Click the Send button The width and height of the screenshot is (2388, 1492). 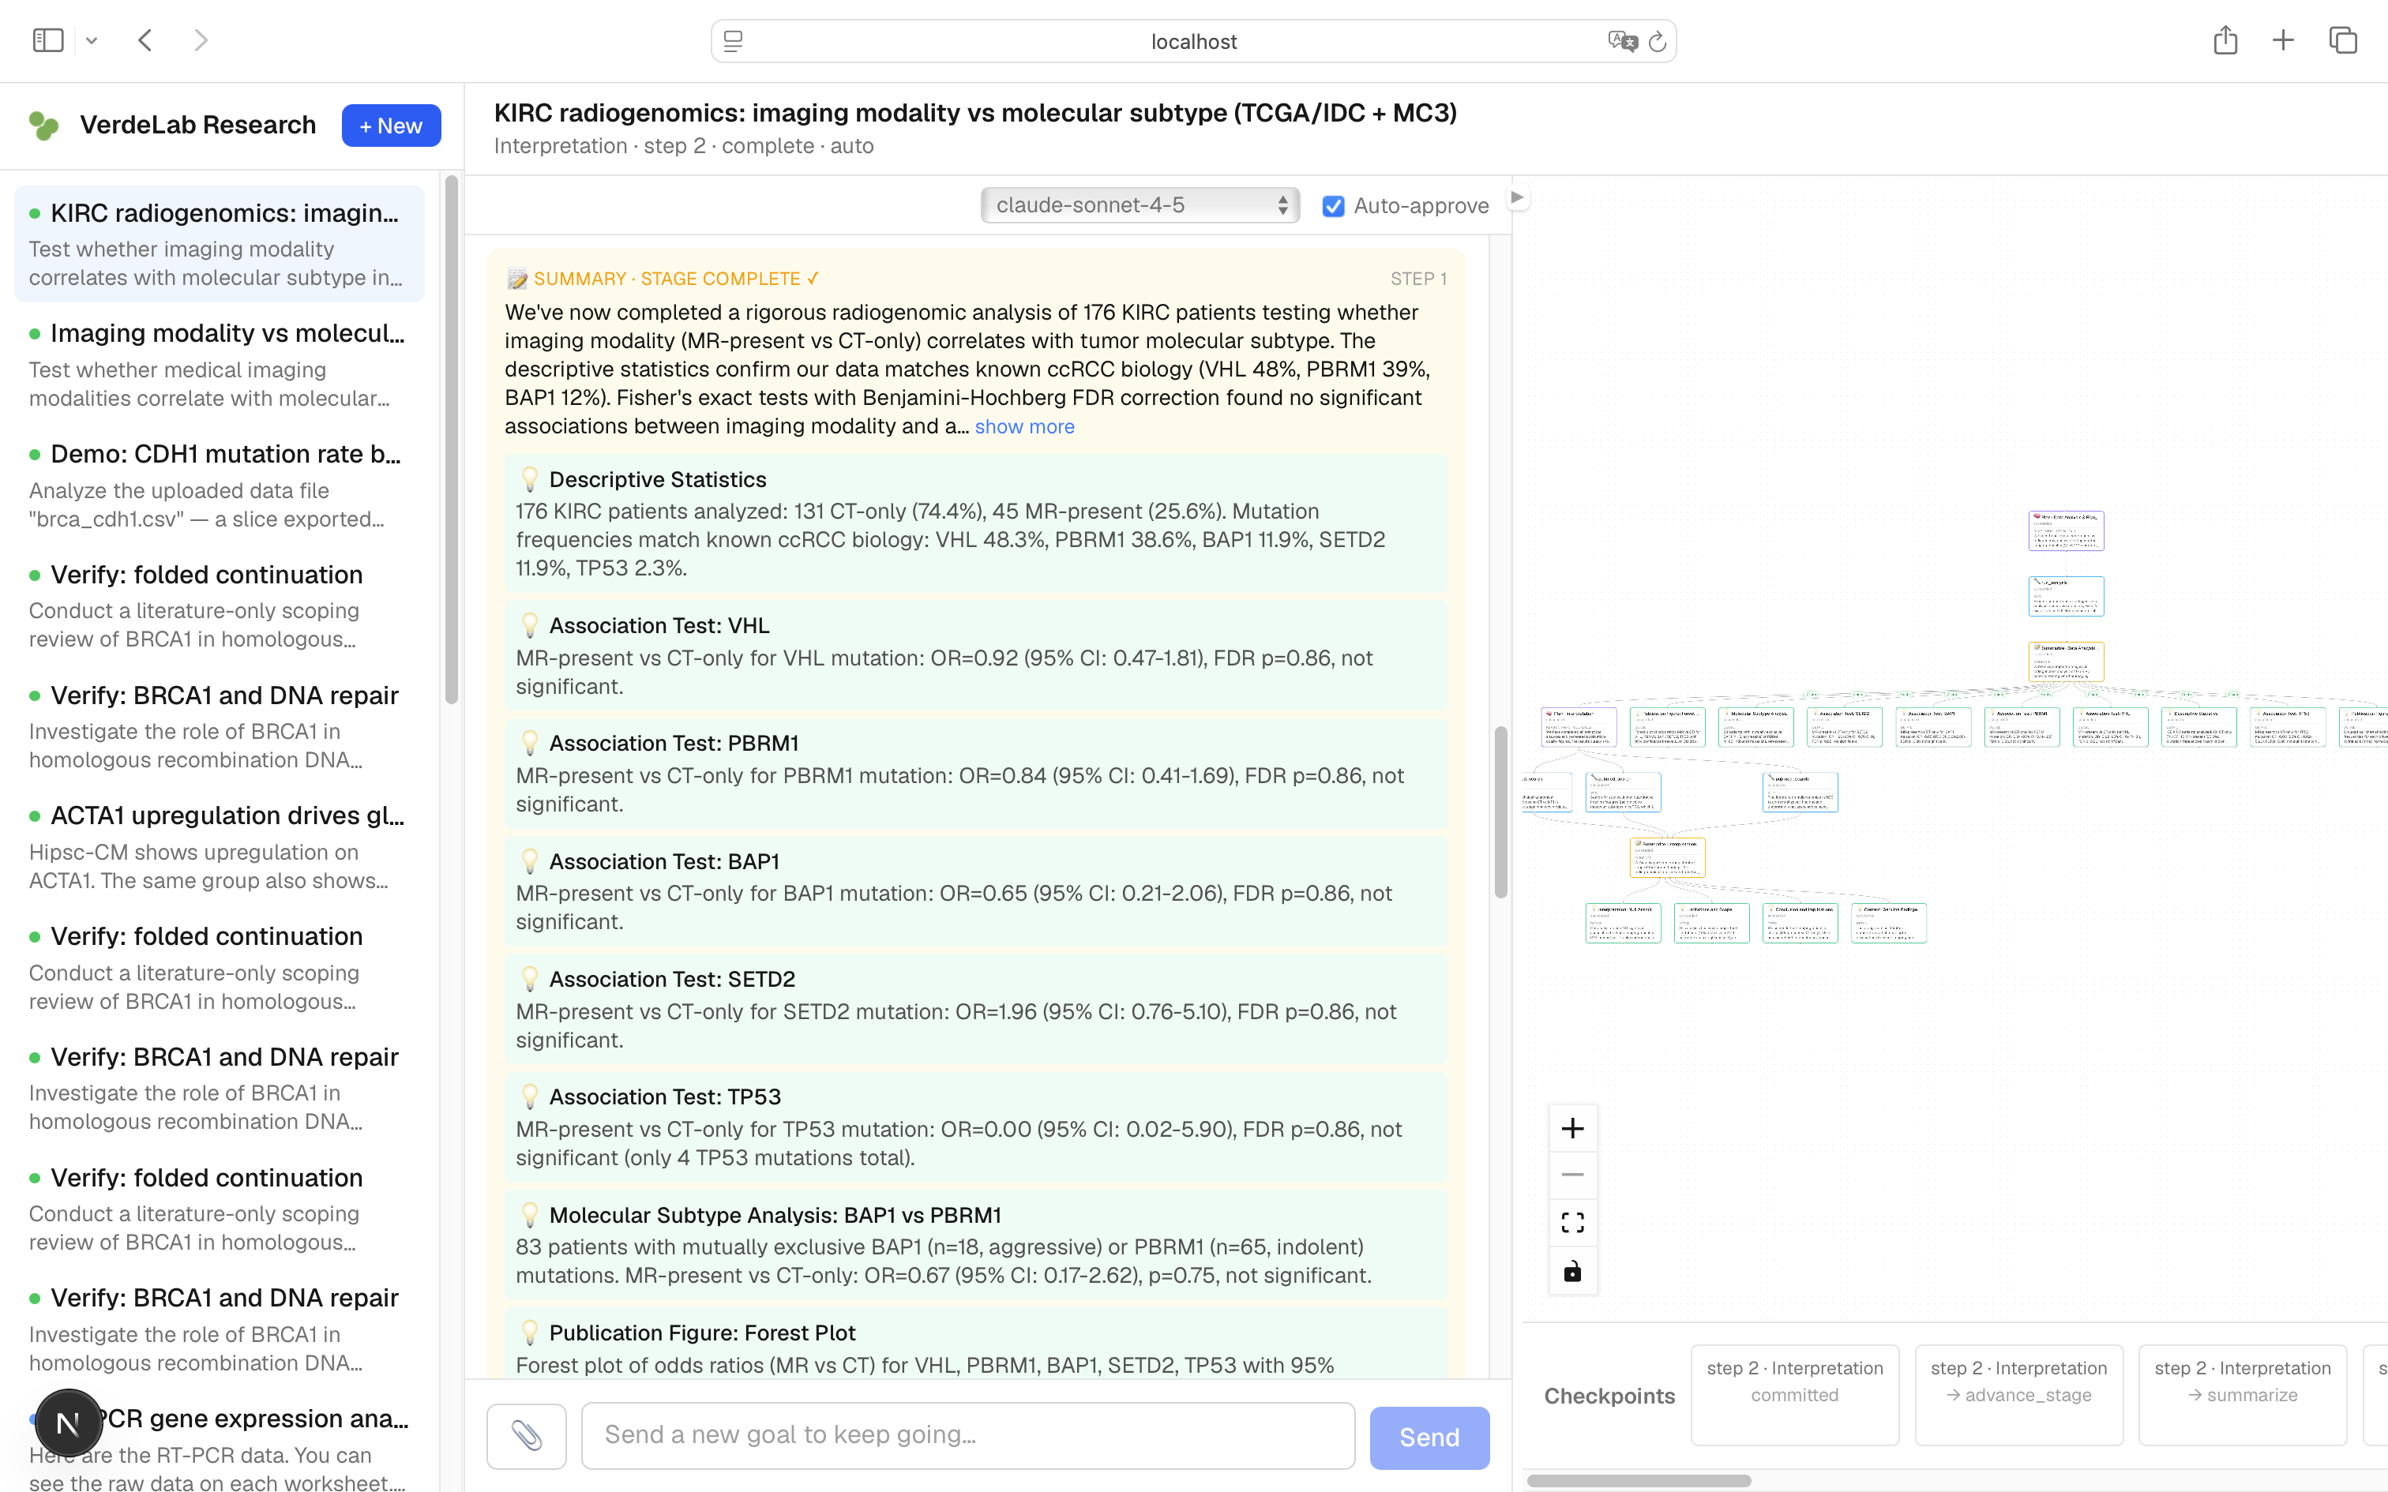[1429, 1438]
